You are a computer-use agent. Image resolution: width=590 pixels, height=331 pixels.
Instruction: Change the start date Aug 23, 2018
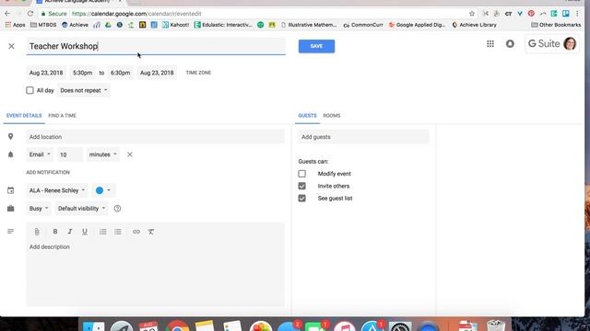[x=46, y=73]
